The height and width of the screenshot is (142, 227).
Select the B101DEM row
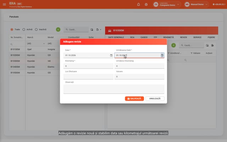click(x=35, y=49)
